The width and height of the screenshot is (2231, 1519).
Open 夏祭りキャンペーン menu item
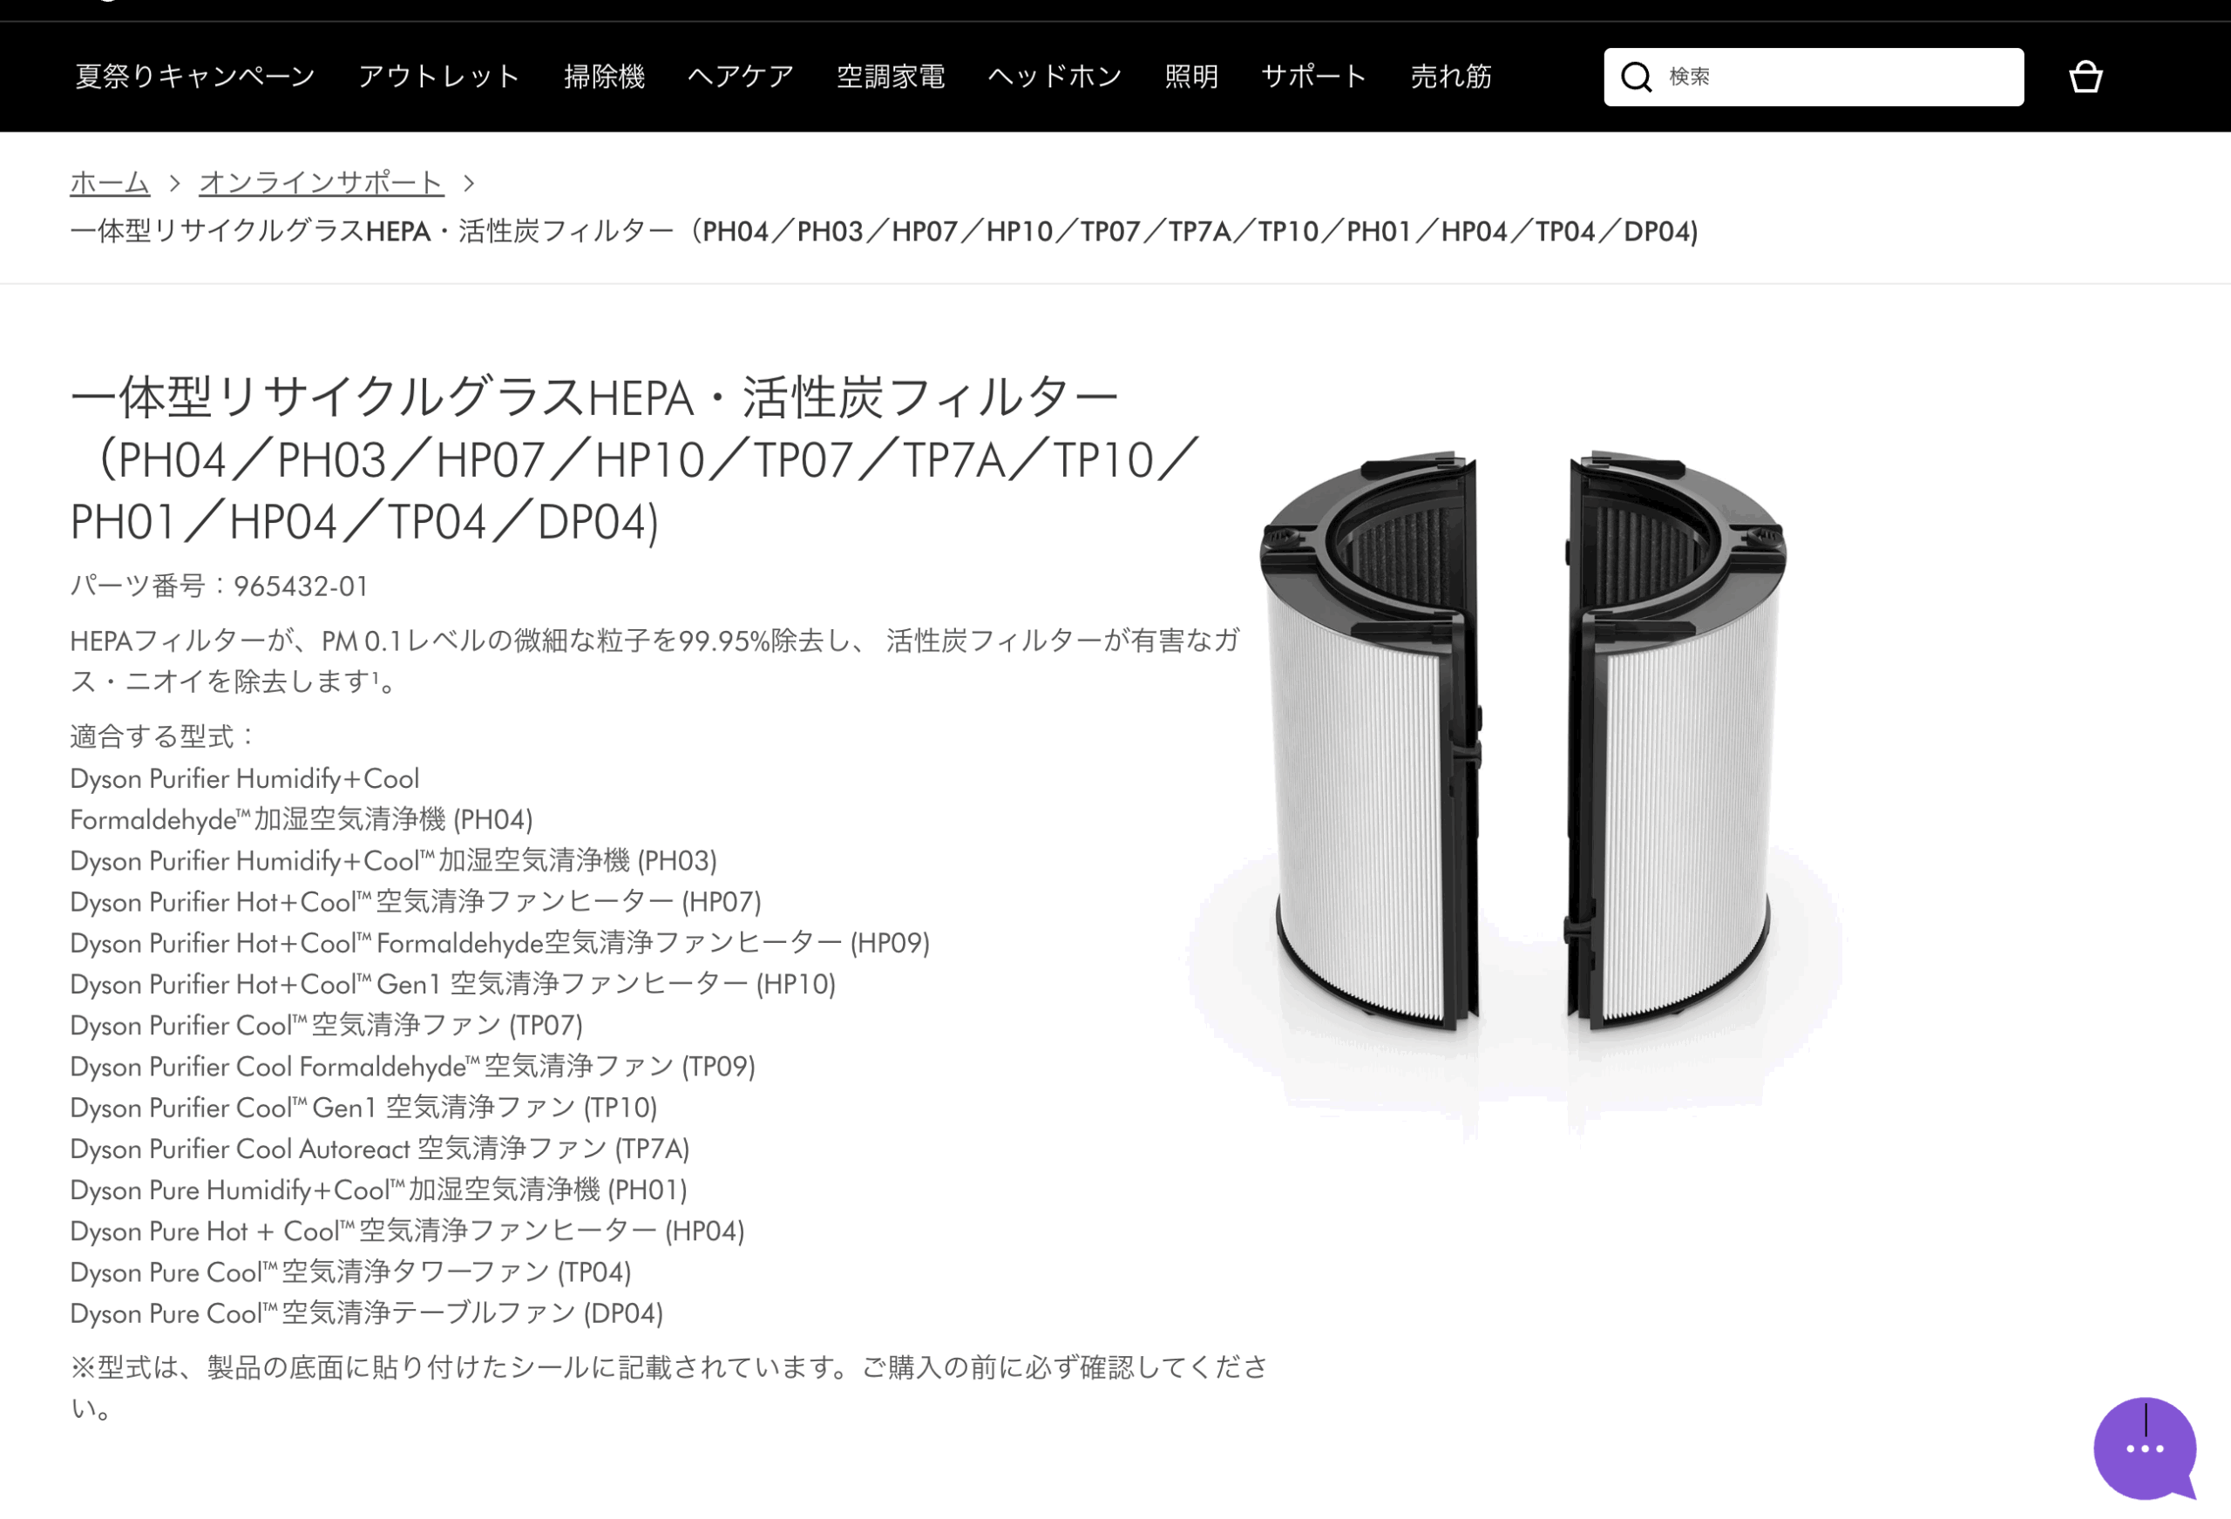click(195, 77)
